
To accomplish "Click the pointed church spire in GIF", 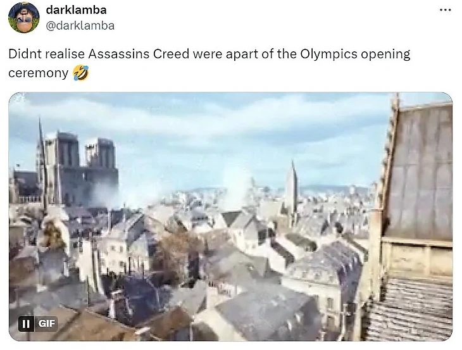I will click(x=292, y=189).
